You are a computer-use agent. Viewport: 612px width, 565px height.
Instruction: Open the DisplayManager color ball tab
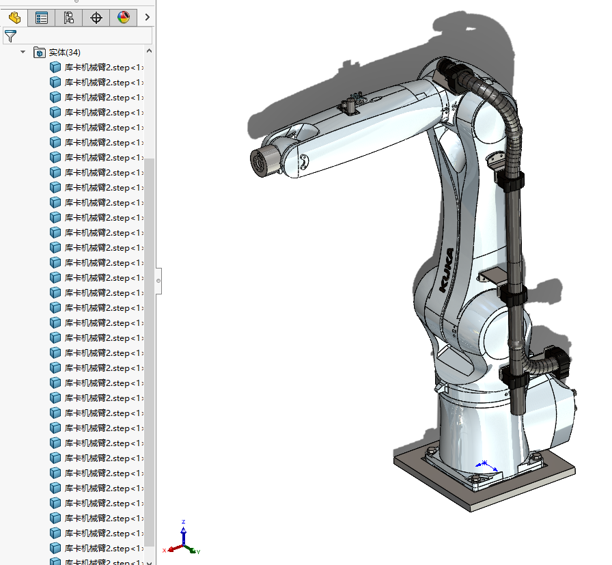pos(123,18)
